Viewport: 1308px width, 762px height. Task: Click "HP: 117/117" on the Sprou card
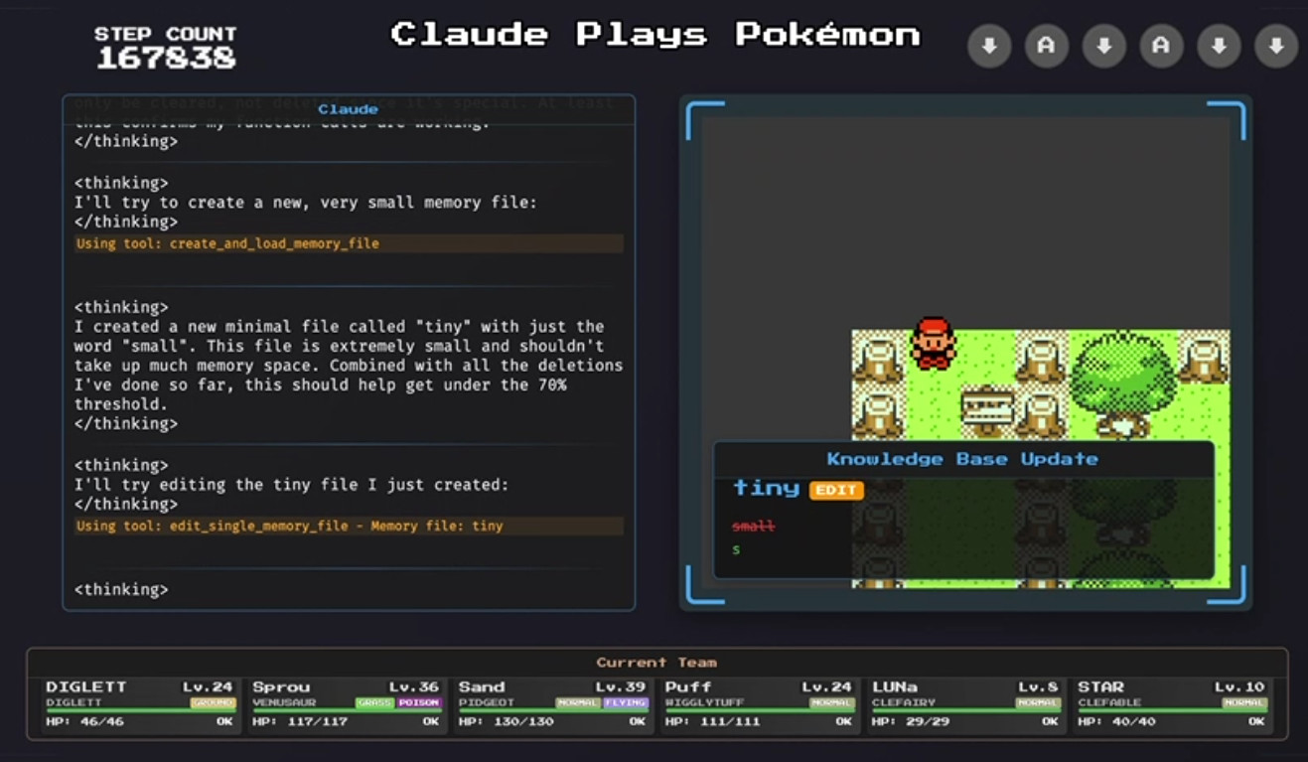300,721
